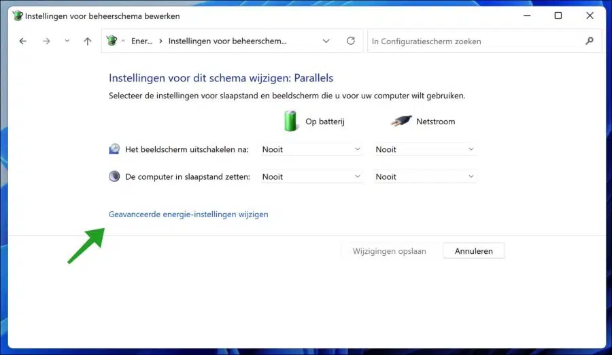Open display-off dropdown for Netstroom
Screen dimensions: 612x355
point(425,149)
